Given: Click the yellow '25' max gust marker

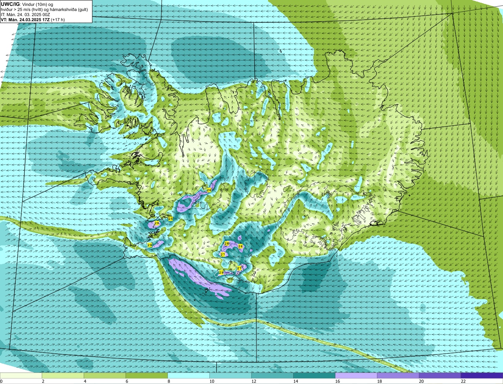Looking at the screenshot, I should tap(170, 218).
